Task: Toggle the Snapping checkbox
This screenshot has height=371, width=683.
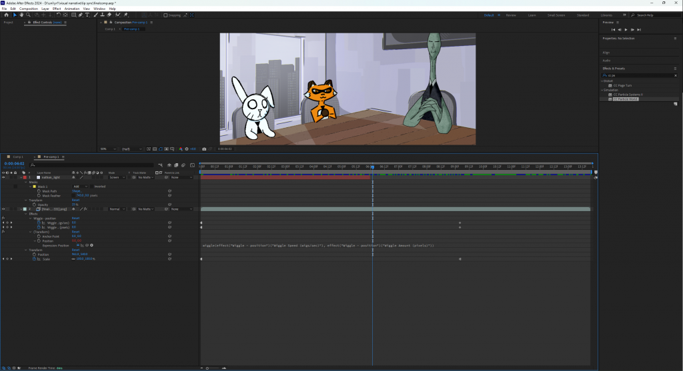Action: coord(165,15)
